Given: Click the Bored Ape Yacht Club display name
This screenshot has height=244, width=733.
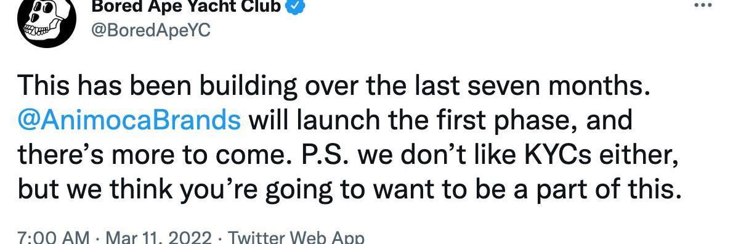Looking at the screenshot, I should [x=187, y=6].
